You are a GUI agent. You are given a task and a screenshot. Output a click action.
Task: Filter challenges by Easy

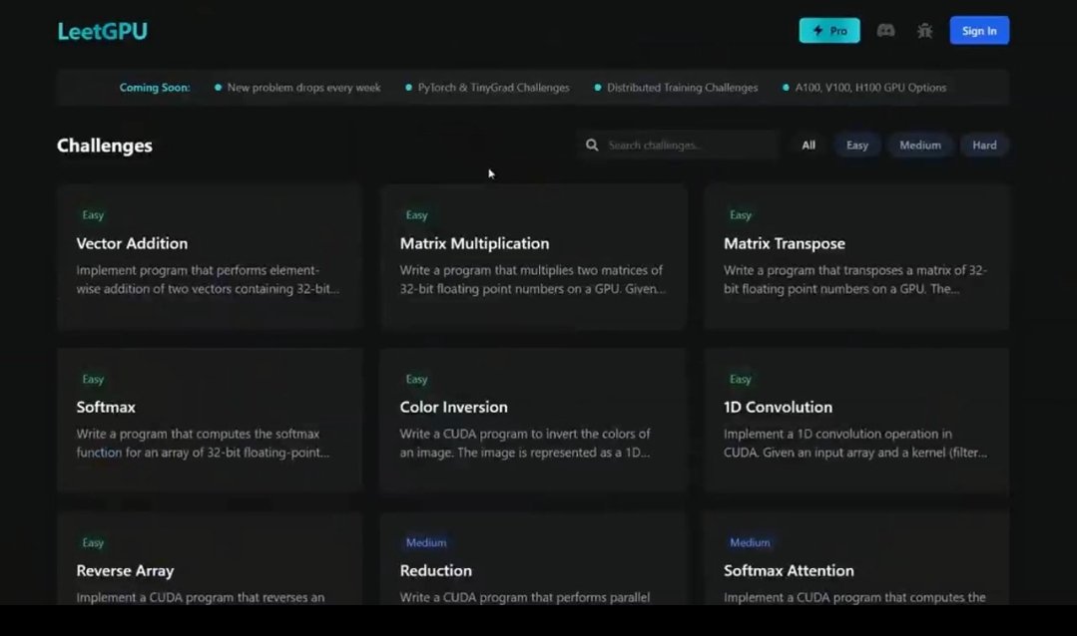pos(857,145)
